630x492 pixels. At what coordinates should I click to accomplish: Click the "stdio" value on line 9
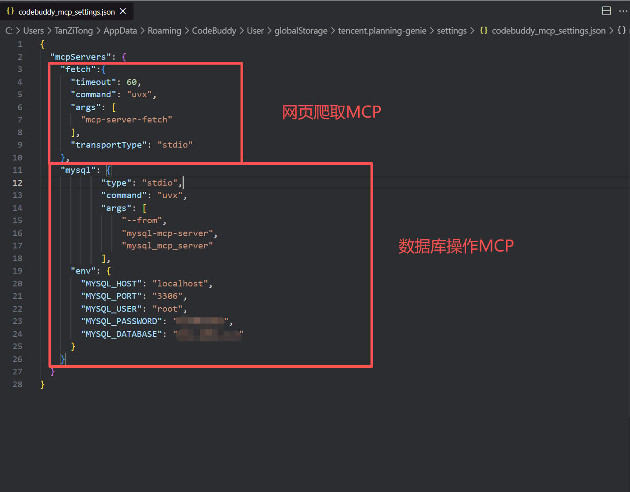point(175,145)
